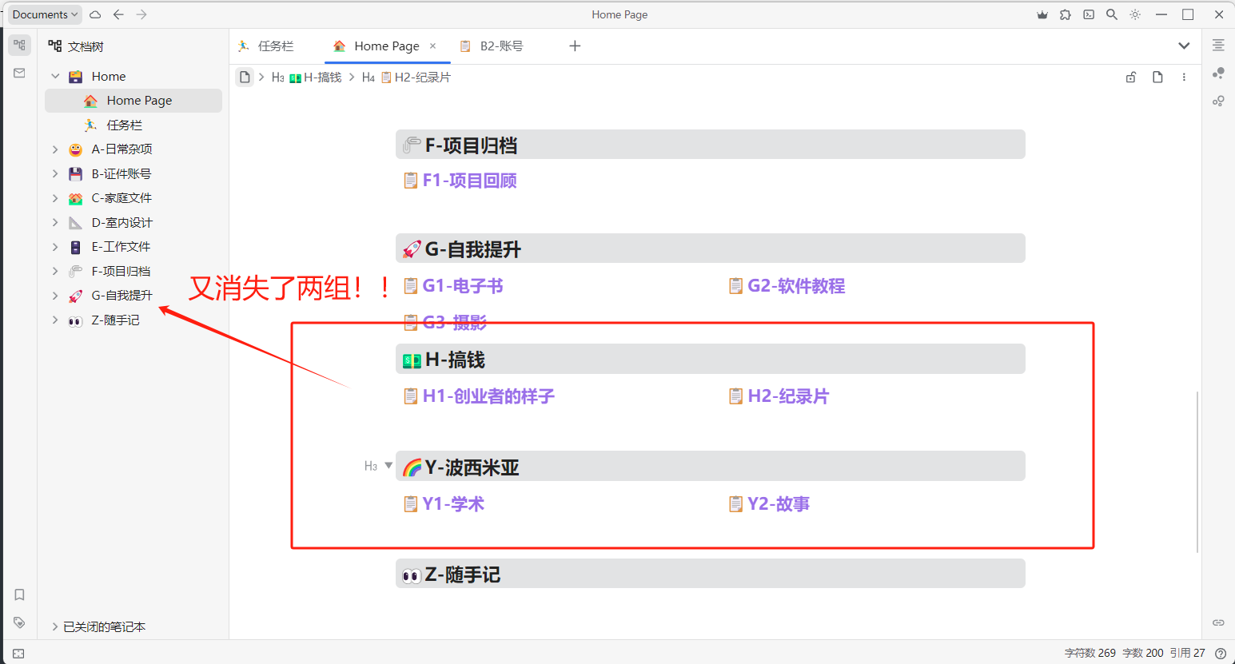Click the editor vertical scrollbar
This screenshot has height=664, width=1235.
pos(1197,471)
